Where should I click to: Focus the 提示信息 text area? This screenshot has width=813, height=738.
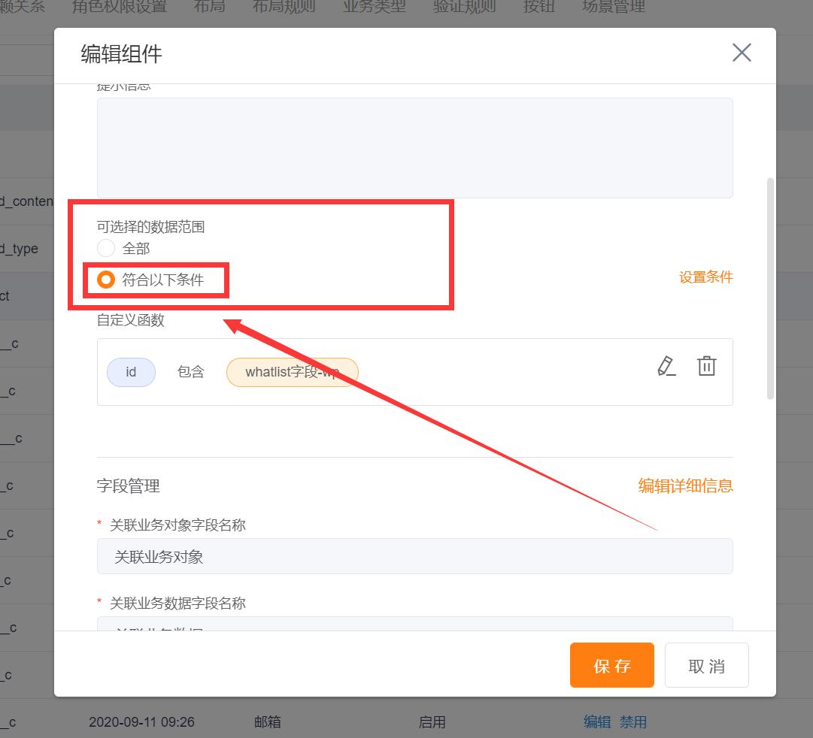coord(415,148)
